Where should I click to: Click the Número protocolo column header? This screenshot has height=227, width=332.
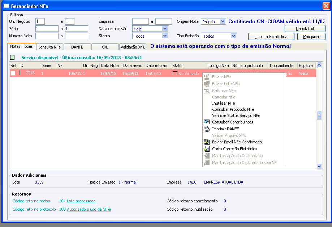tap(249, 65)
